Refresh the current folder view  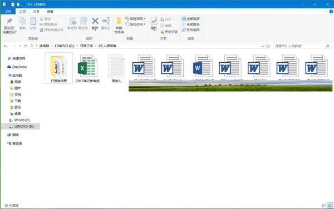(268, 46)
